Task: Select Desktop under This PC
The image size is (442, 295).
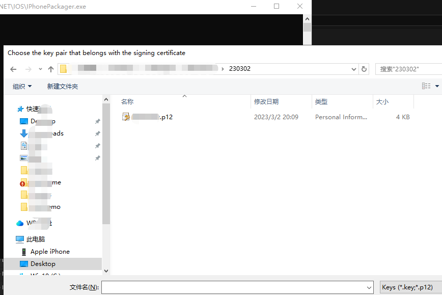Action: point(43,264)
